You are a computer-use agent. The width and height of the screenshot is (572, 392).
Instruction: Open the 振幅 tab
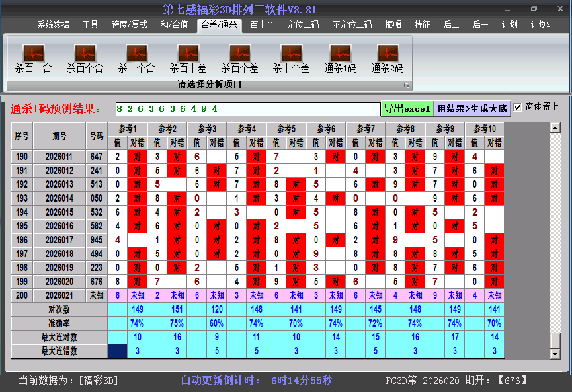click(x=393, y=25)
